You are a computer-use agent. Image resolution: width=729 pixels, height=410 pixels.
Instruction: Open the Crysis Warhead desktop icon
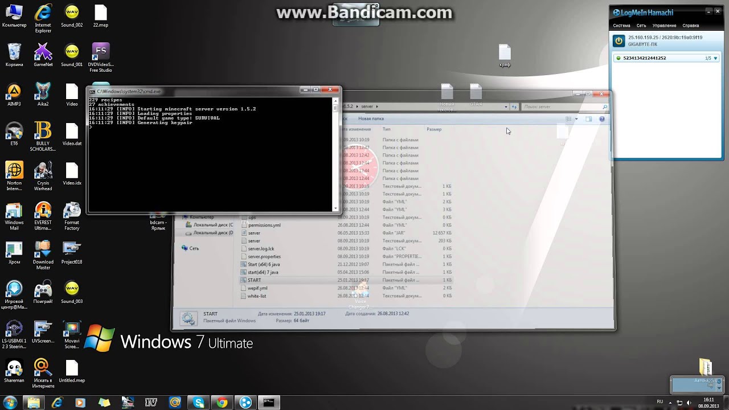coord(43,176)
